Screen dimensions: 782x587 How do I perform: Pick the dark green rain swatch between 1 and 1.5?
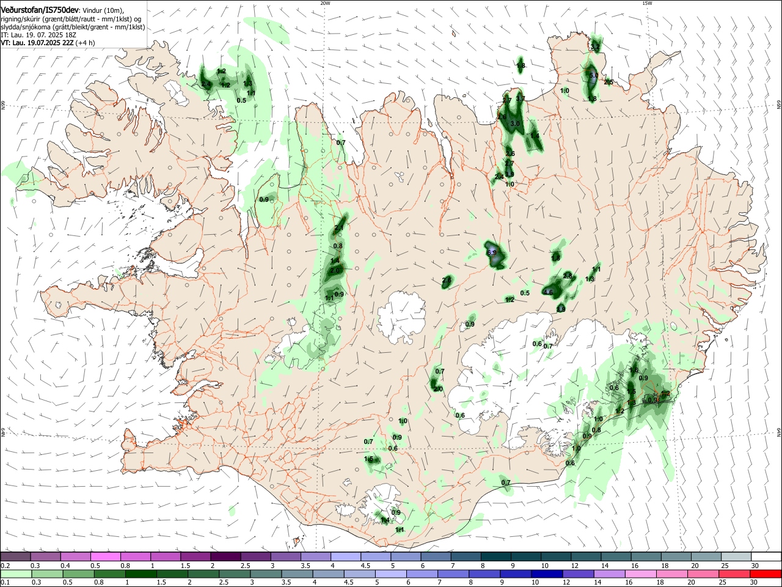[x=141, y=574]
